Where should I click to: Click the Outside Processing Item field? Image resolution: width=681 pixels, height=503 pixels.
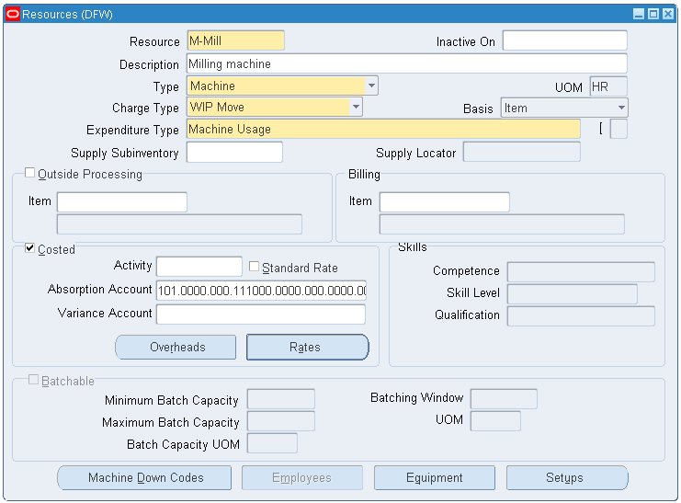coord(122,202)
